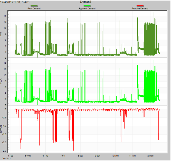
Task: Click the Reactive Demand red legend swatch
Action: coord(140,6)
